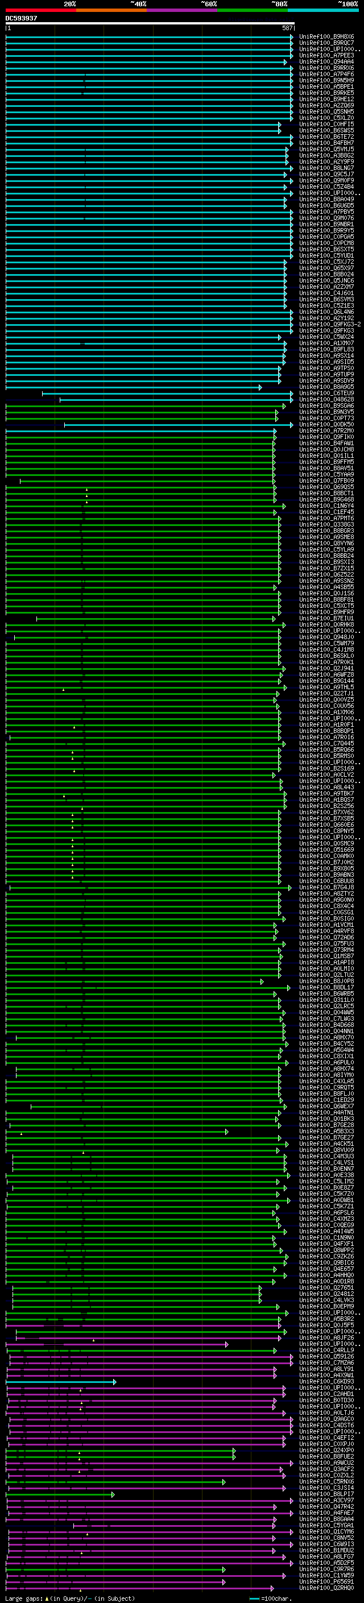Click the query ID DC593937
This screenshot has width=364, height=1603.
click(21, 19)
